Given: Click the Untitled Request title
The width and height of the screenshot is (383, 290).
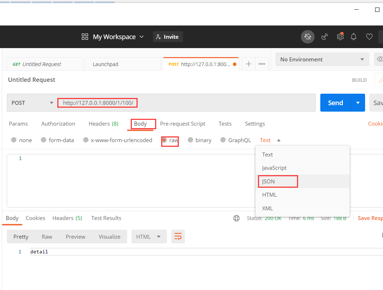Looking at the screenshot, I should point(32,80).
